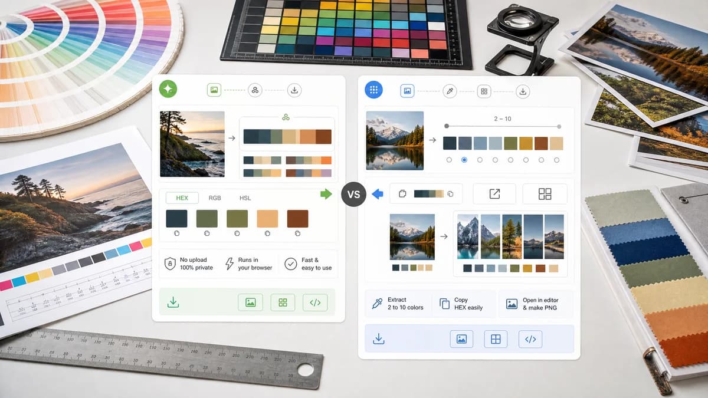708x398 pixels.
Task: Select the three-circles palette step icon
Action: (x=255, y=90)
